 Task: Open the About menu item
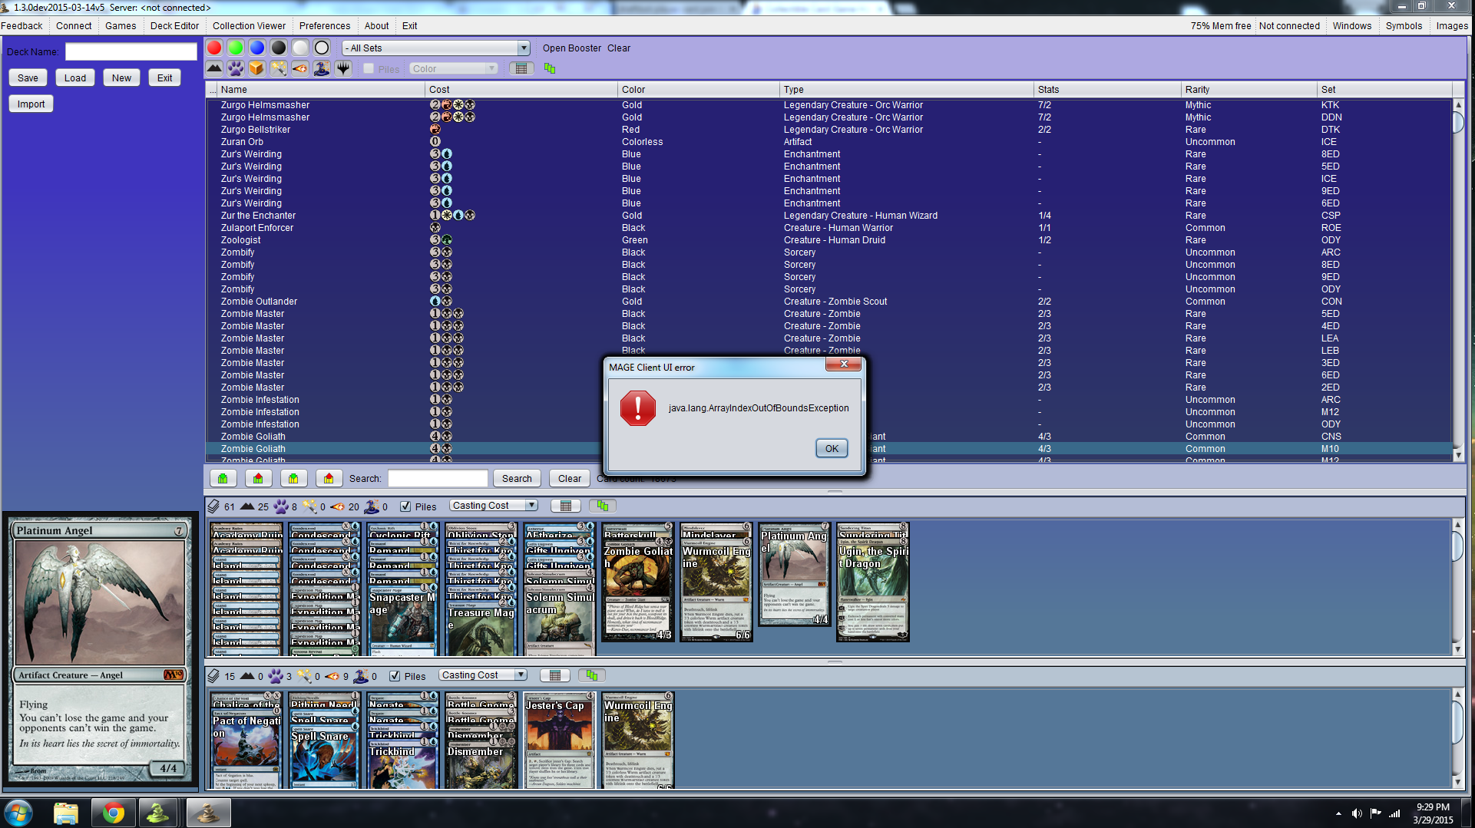(376, 25)
